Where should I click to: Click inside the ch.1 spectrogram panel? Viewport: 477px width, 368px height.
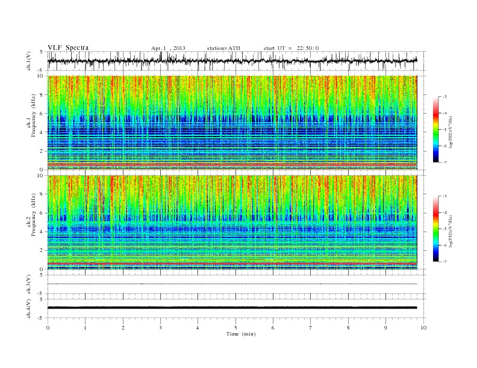click(232, 123)
